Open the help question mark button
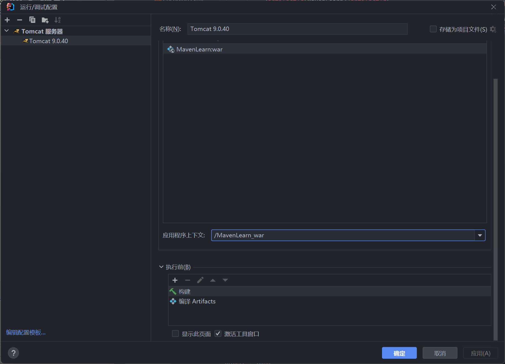 (13, 353)
